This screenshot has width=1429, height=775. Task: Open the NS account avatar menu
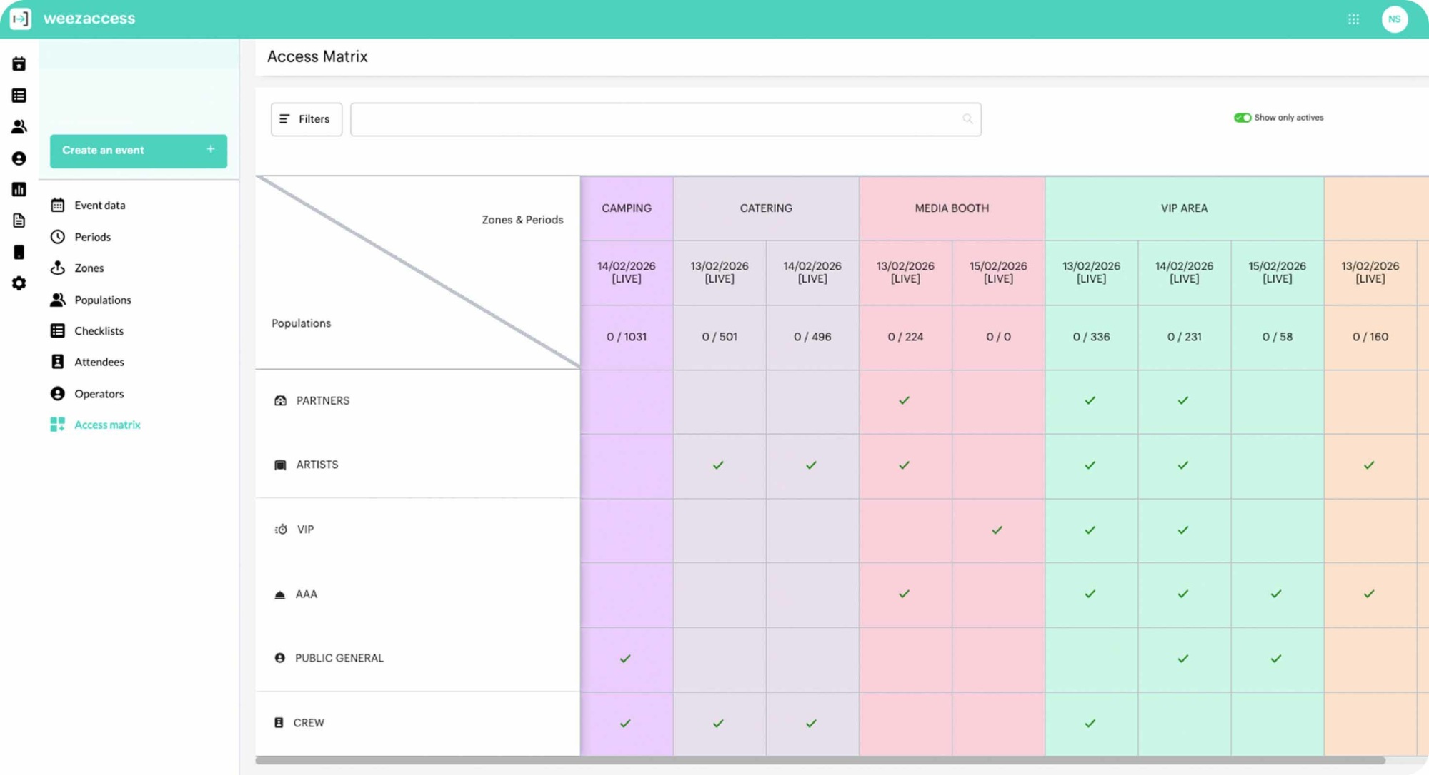pos(1395,19)
